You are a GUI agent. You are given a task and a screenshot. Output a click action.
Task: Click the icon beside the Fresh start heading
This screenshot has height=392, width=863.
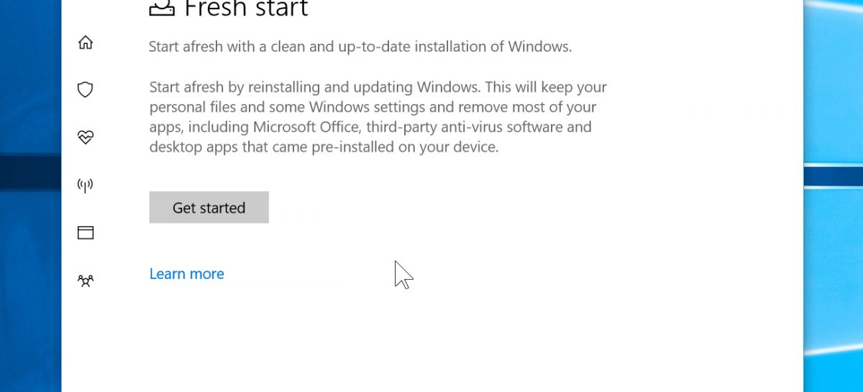point(161,7)
